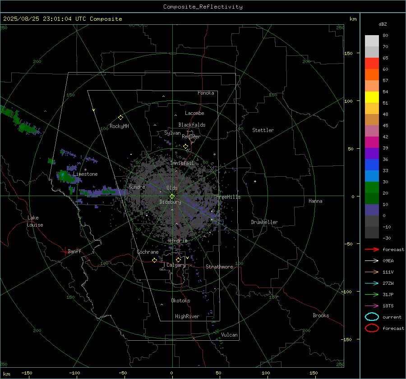Click the Stettler city label

tap(263, 130)
